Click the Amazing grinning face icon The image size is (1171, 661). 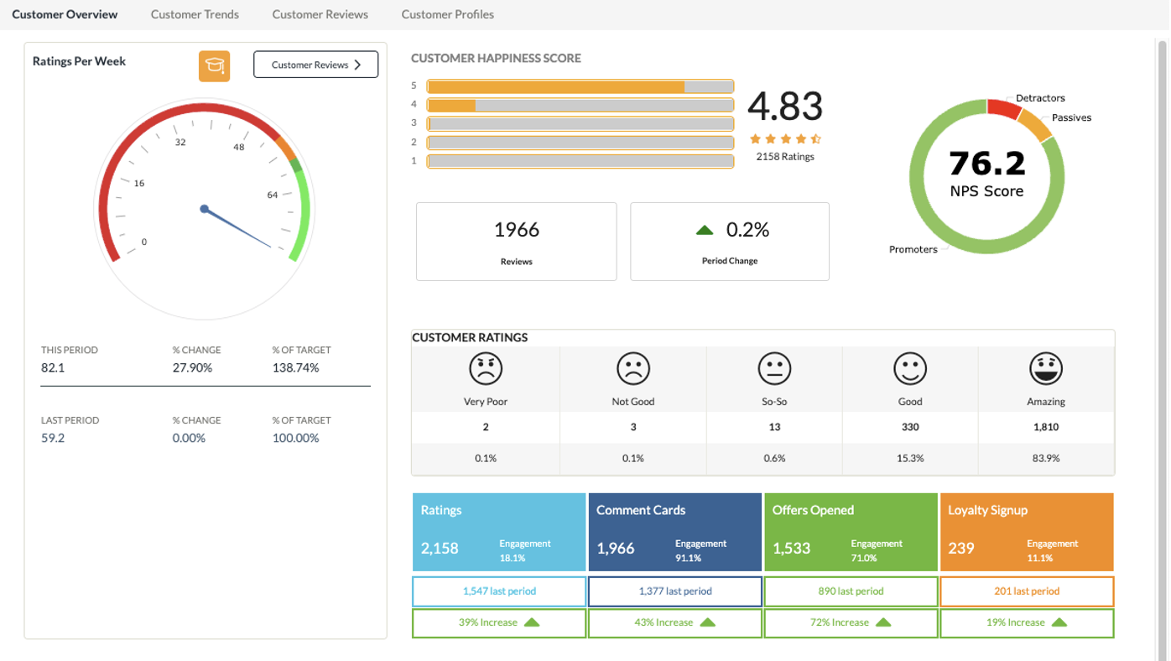tap(1045, 368)
